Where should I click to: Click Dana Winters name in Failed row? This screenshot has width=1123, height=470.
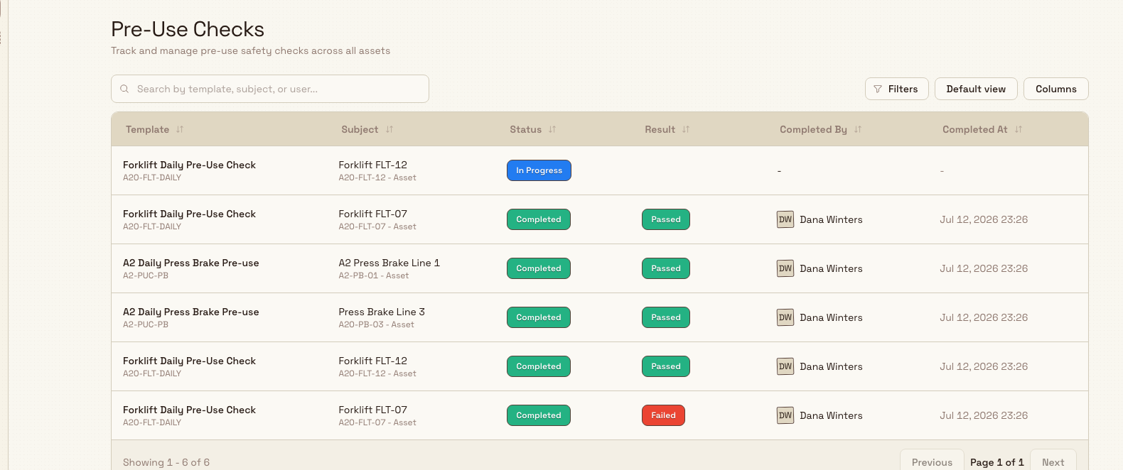[831, 415]
